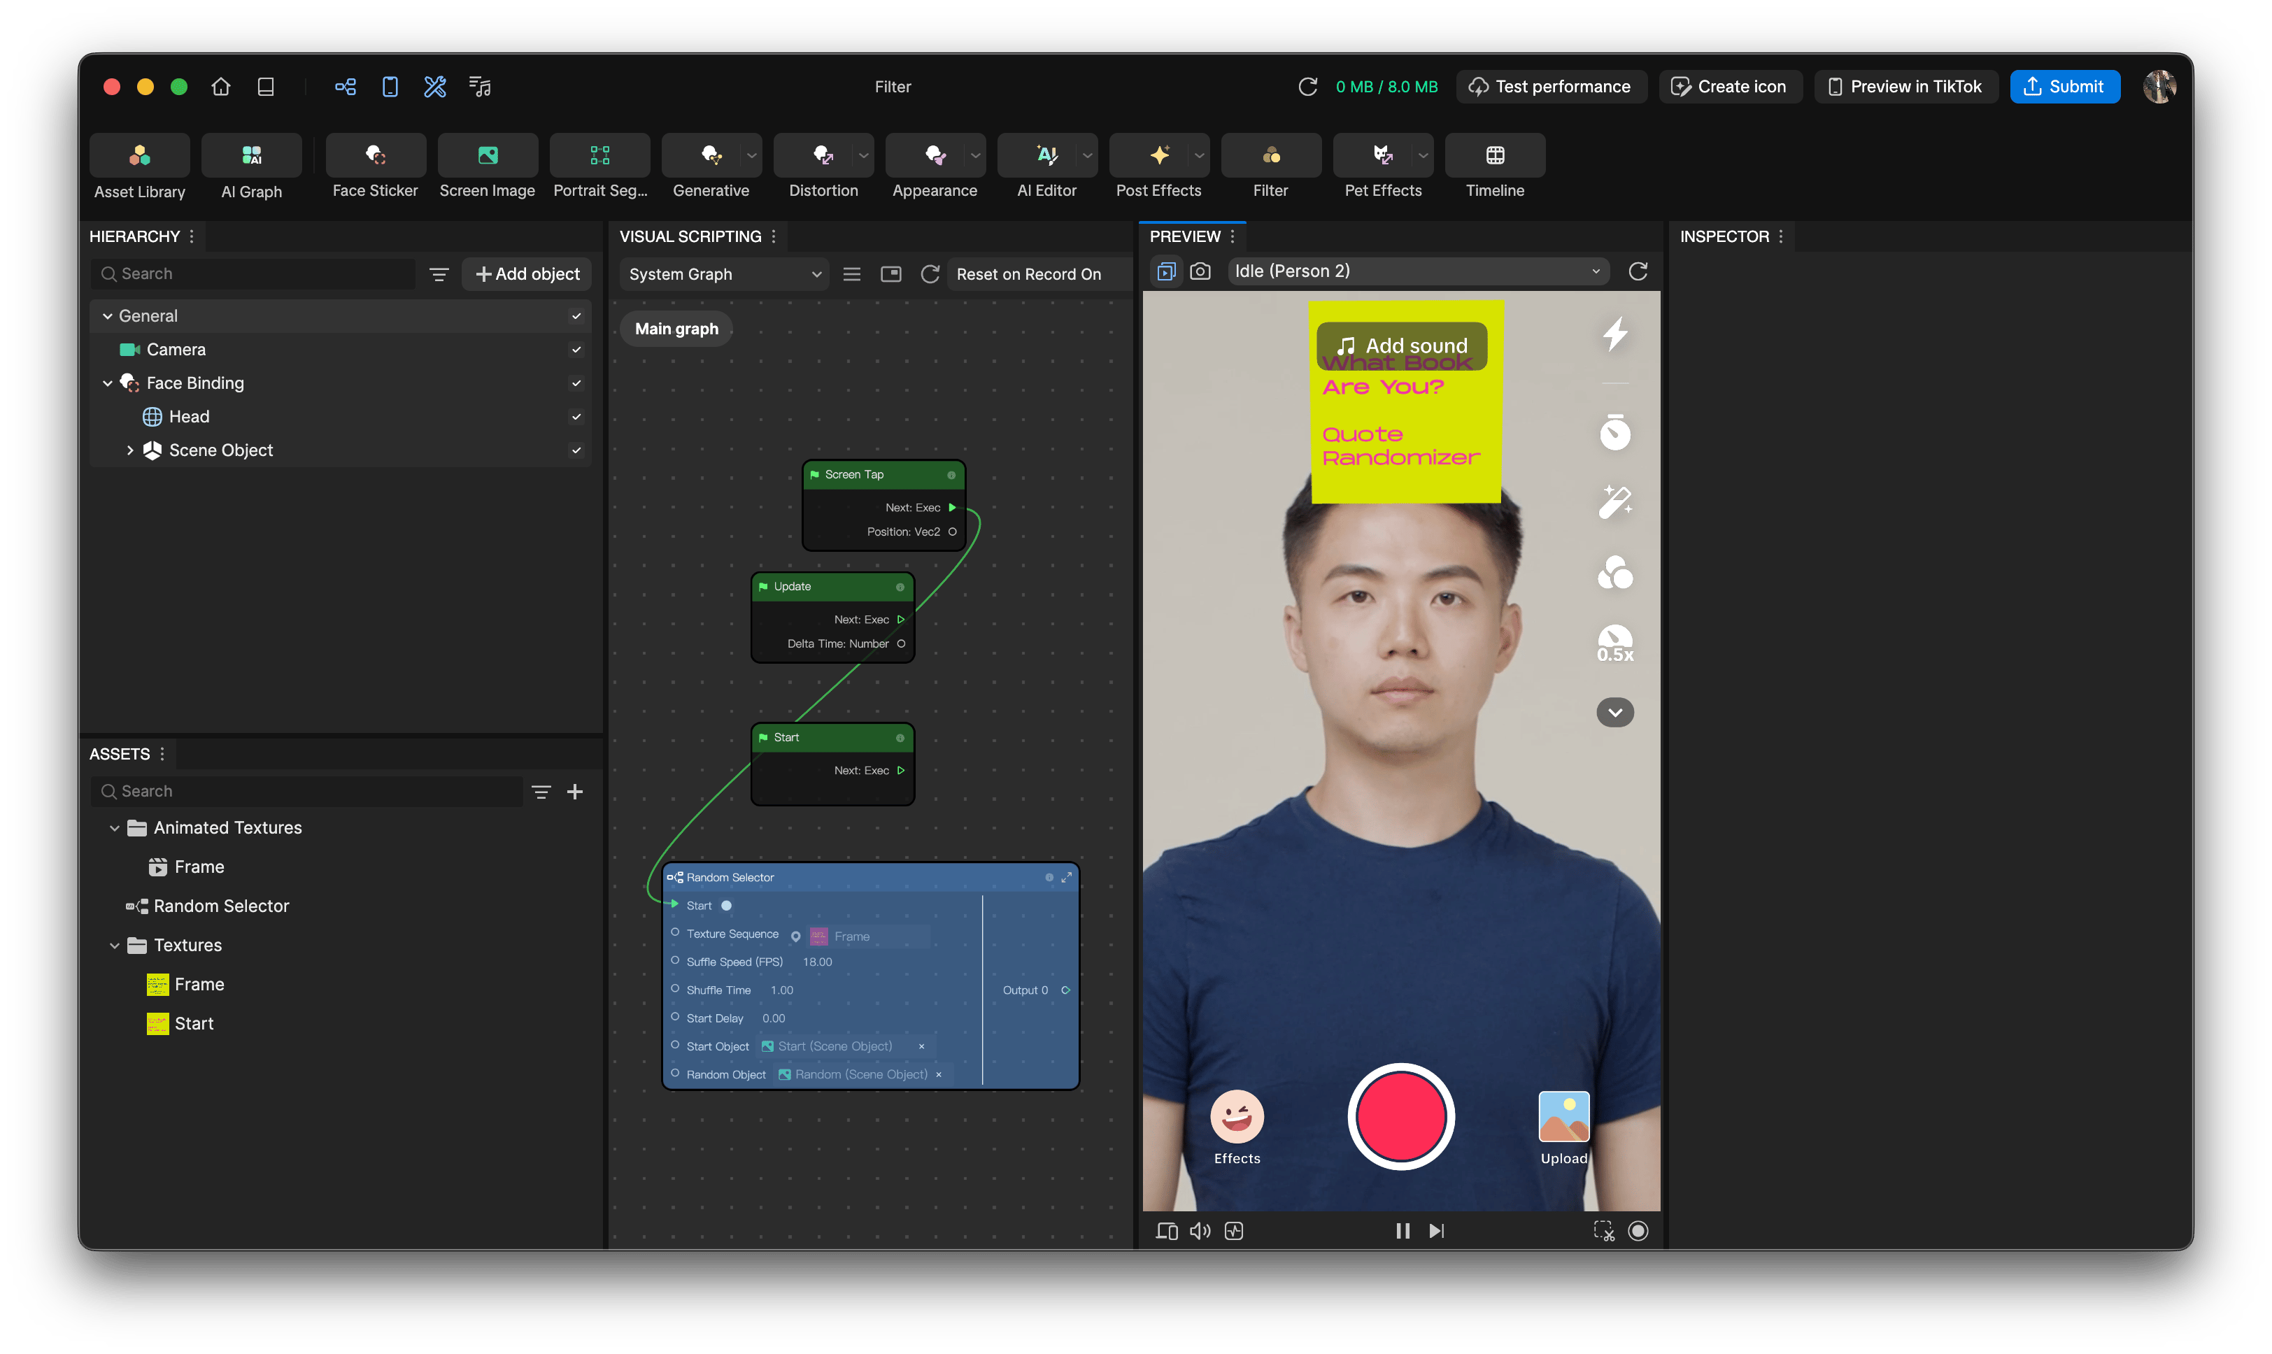The width and height of the screenshot is (2272, 1354).
Task: Go to the home screen icon
Action: pyautogui.click(x=221, y=87)
